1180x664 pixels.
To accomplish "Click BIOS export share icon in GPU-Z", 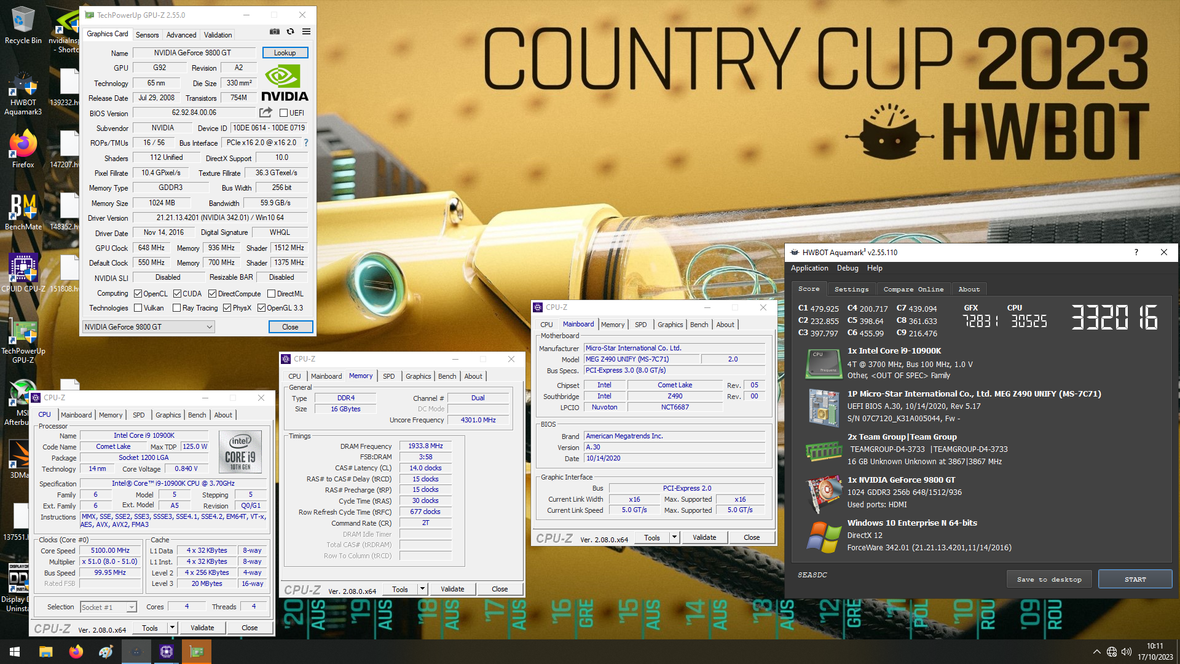I will point(265,113).
